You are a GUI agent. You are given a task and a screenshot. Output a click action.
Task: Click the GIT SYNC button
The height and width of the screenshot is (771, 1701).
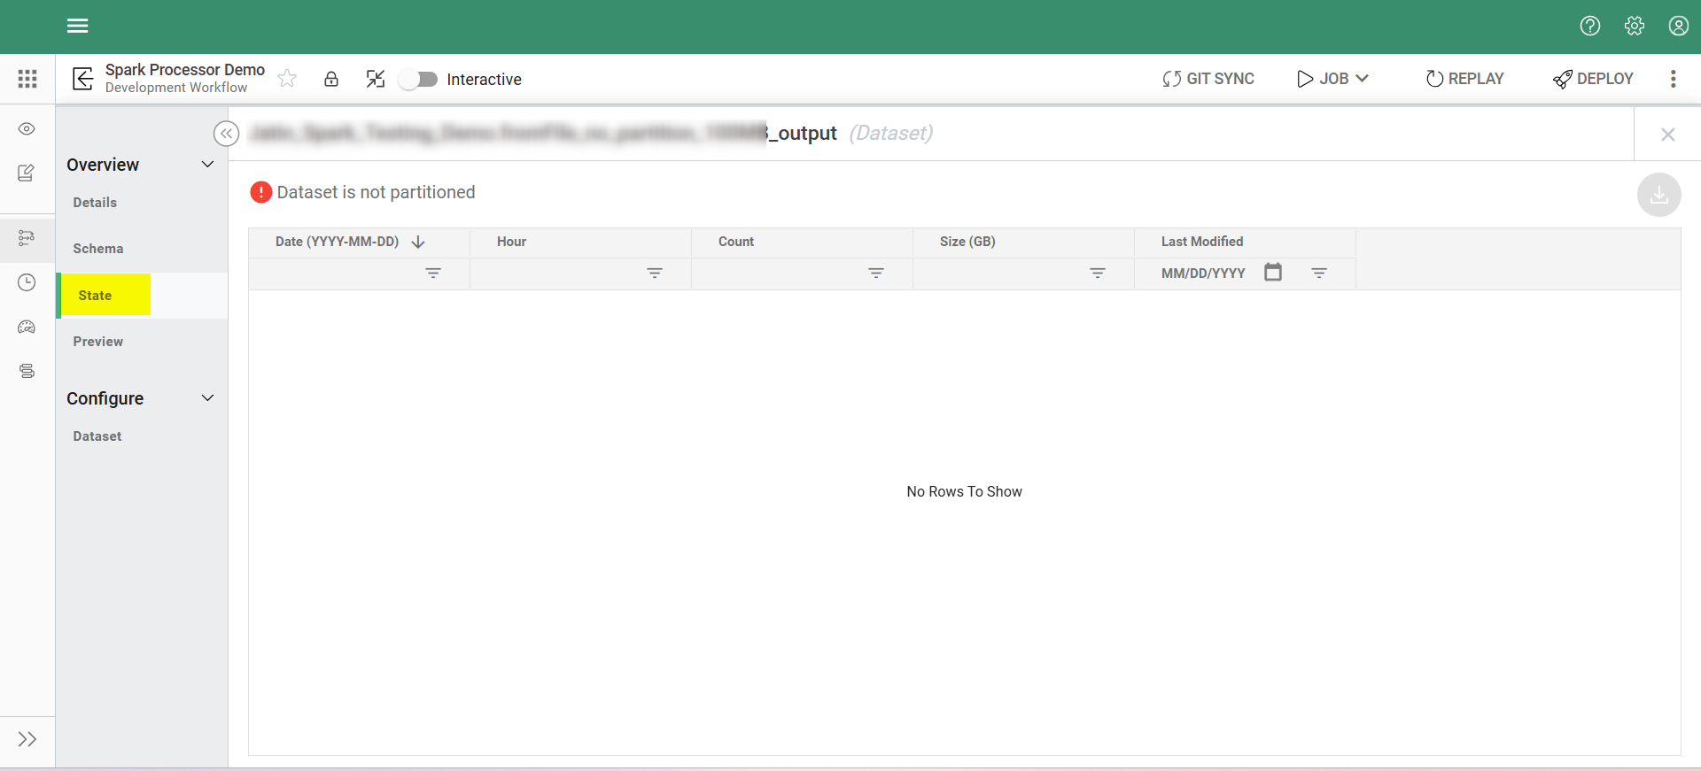[1208, 79]
